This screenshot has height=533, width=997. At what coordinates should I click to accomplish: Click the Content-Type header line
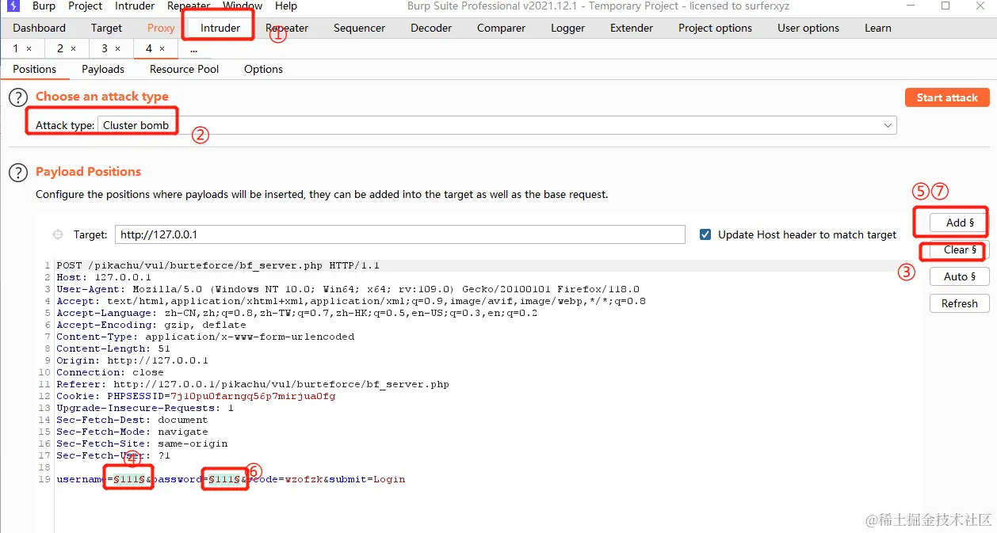click(205, 337)
